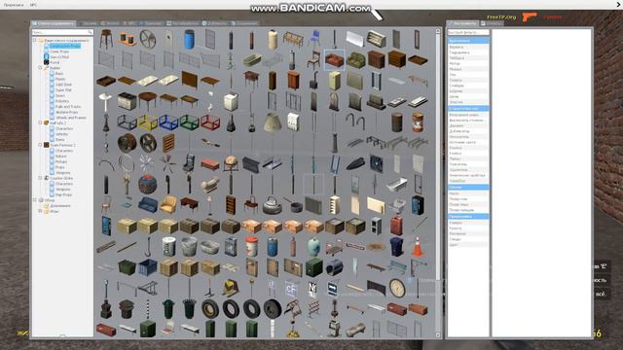Spawn the spoked pulley wheel prop

click(x=147, y=39)
